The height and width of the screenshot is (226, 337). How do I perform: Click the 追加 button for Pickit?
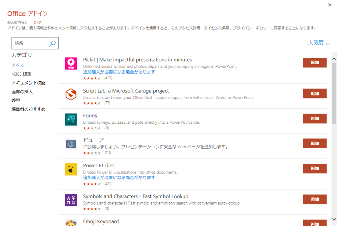tap(315, 62)
